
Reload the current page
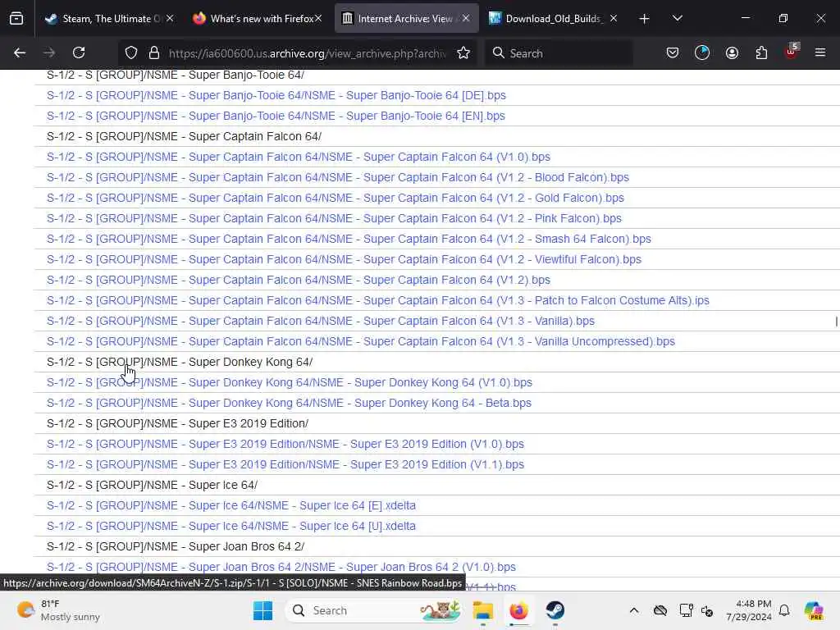[79, 53]
